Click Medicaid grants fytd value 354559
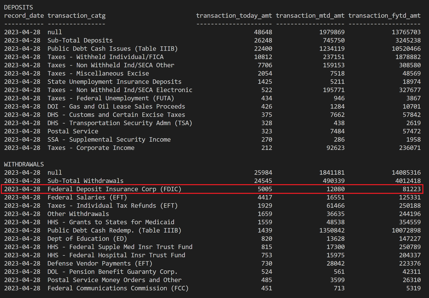 click(410, 222)
